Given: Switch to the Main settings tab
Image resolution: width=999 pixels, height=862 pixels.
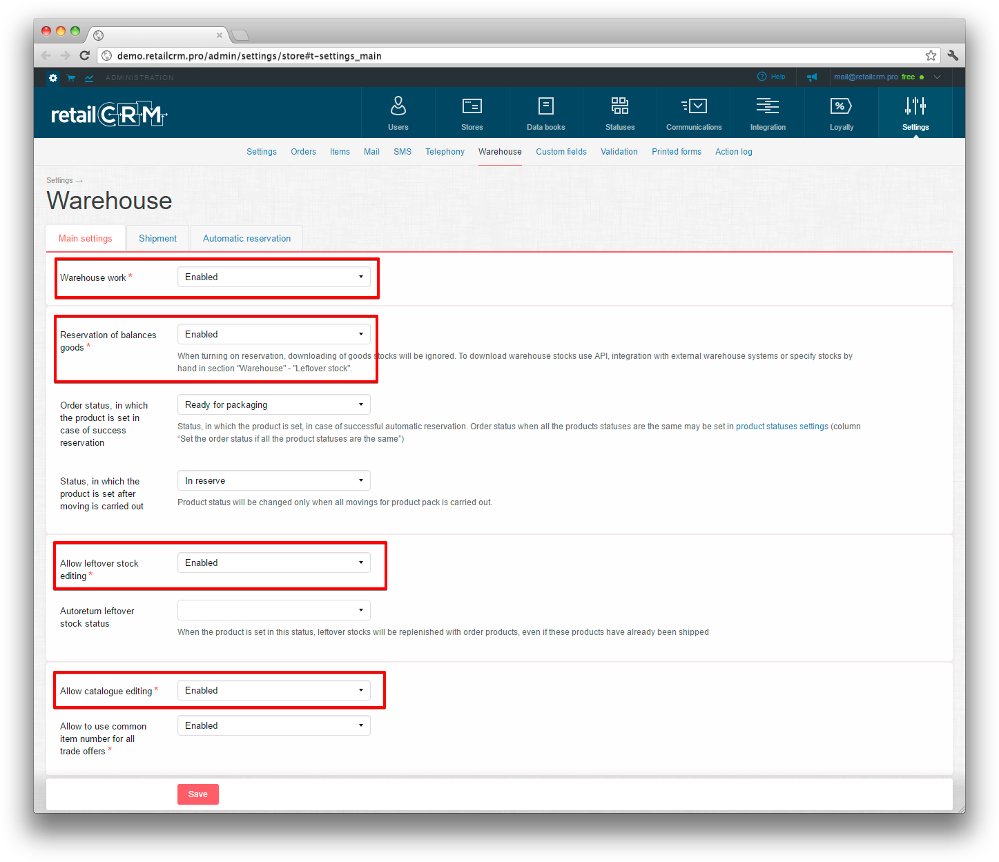Looking at the screenshot, I should point(85,238).
